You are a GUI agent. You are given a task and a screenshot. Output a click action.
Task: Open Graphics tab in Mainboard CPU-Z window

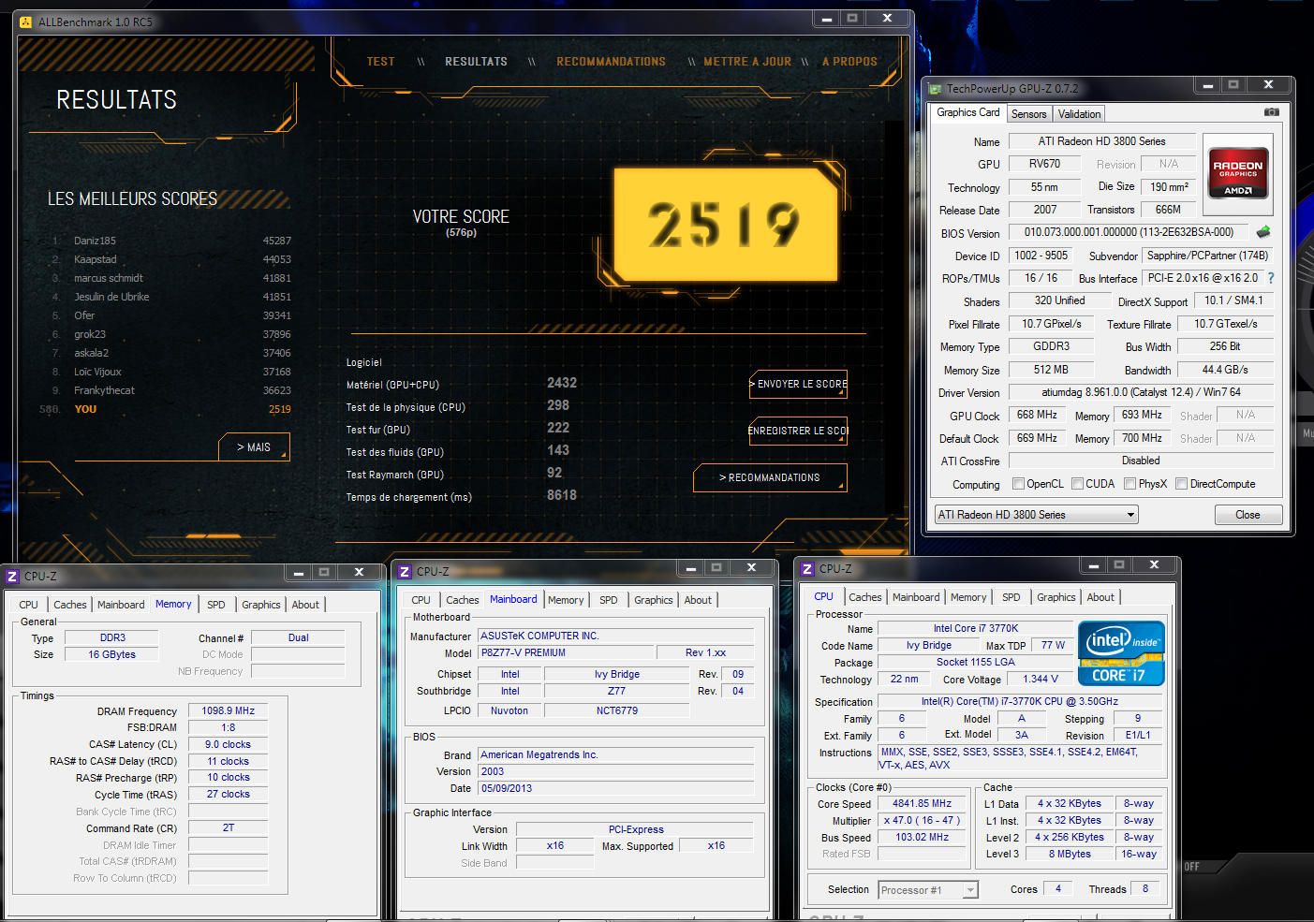654,600
